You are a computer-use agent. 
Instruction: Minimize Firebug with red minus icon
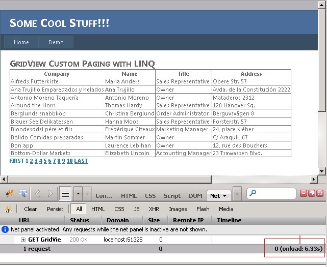tap(304, 193)
